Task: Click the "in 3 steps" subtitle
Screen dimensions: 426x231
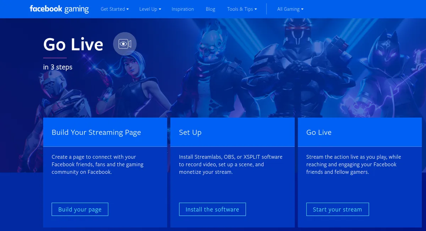Action: tap(58, 67)
